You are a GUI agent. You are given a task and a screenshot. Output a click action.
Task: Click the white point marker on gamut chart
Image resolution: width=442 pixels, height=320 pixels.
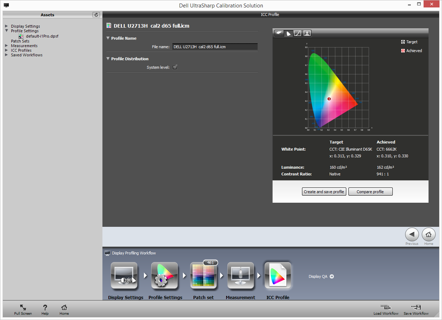[329, 99]
